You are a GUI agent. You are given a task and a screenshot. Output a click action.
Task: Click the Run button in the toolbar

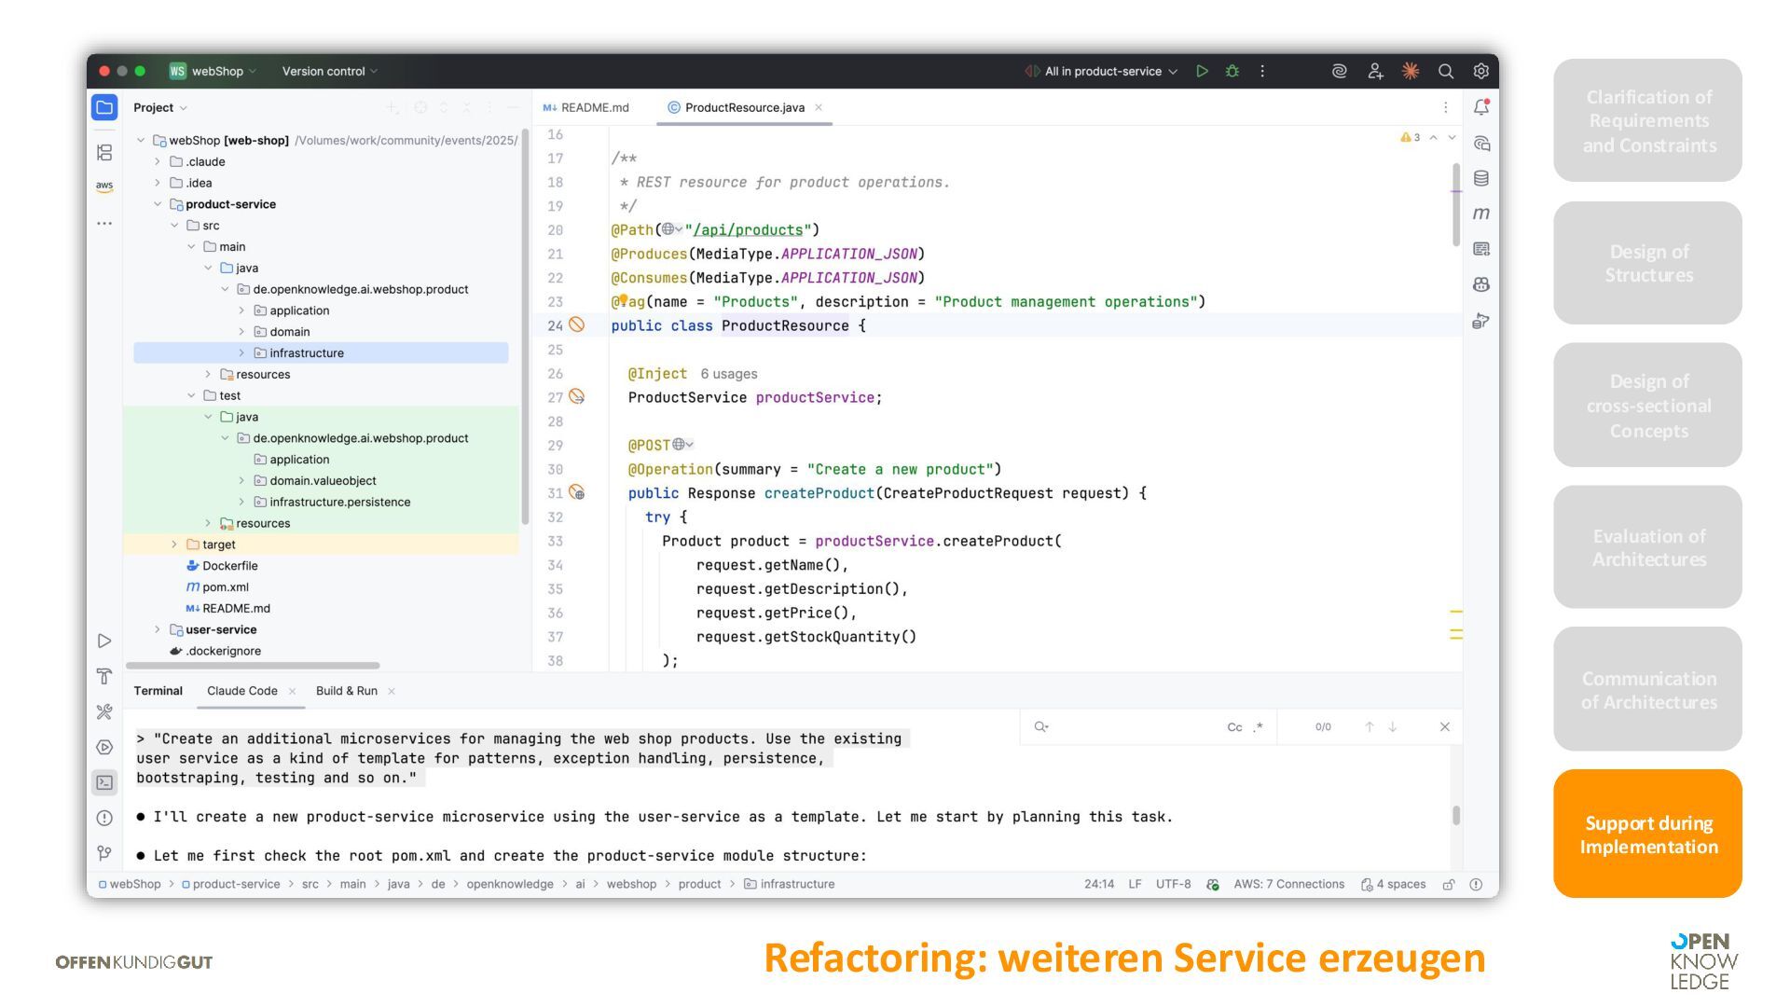click(1202, 71)
